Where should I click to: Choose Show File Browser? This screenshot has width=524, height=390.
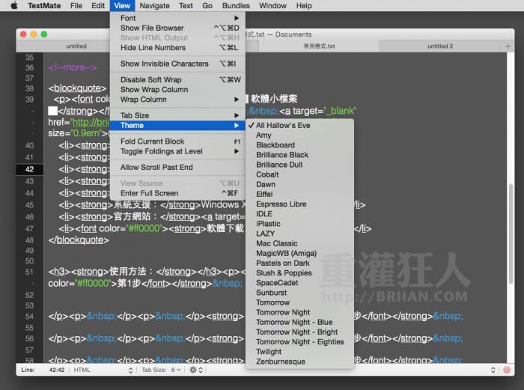click(x=177, y=28)
